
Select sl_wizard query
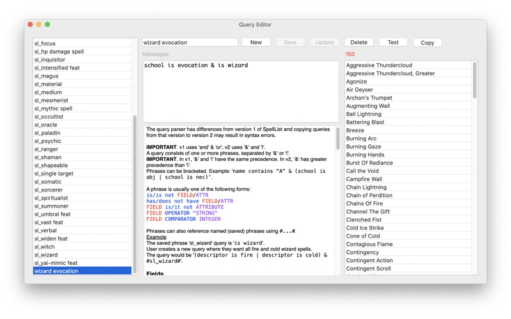click(x=82, y=255)
